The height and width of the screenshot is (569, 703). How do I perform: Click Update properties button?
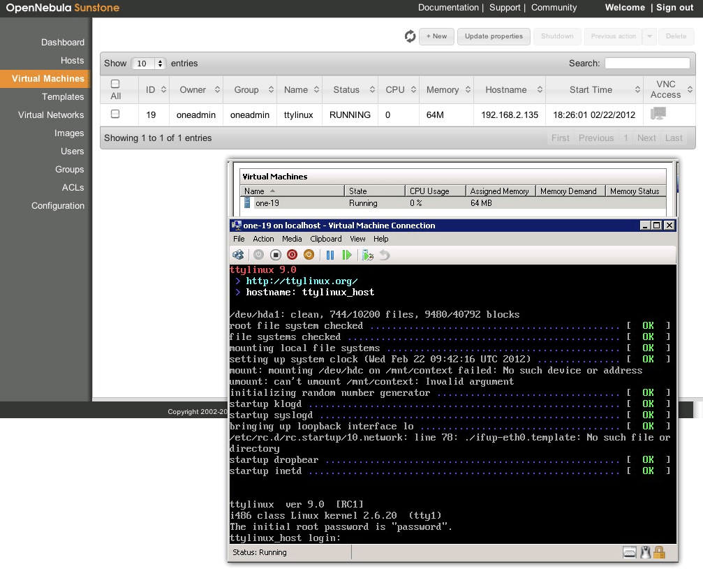[x=494, y=36]
